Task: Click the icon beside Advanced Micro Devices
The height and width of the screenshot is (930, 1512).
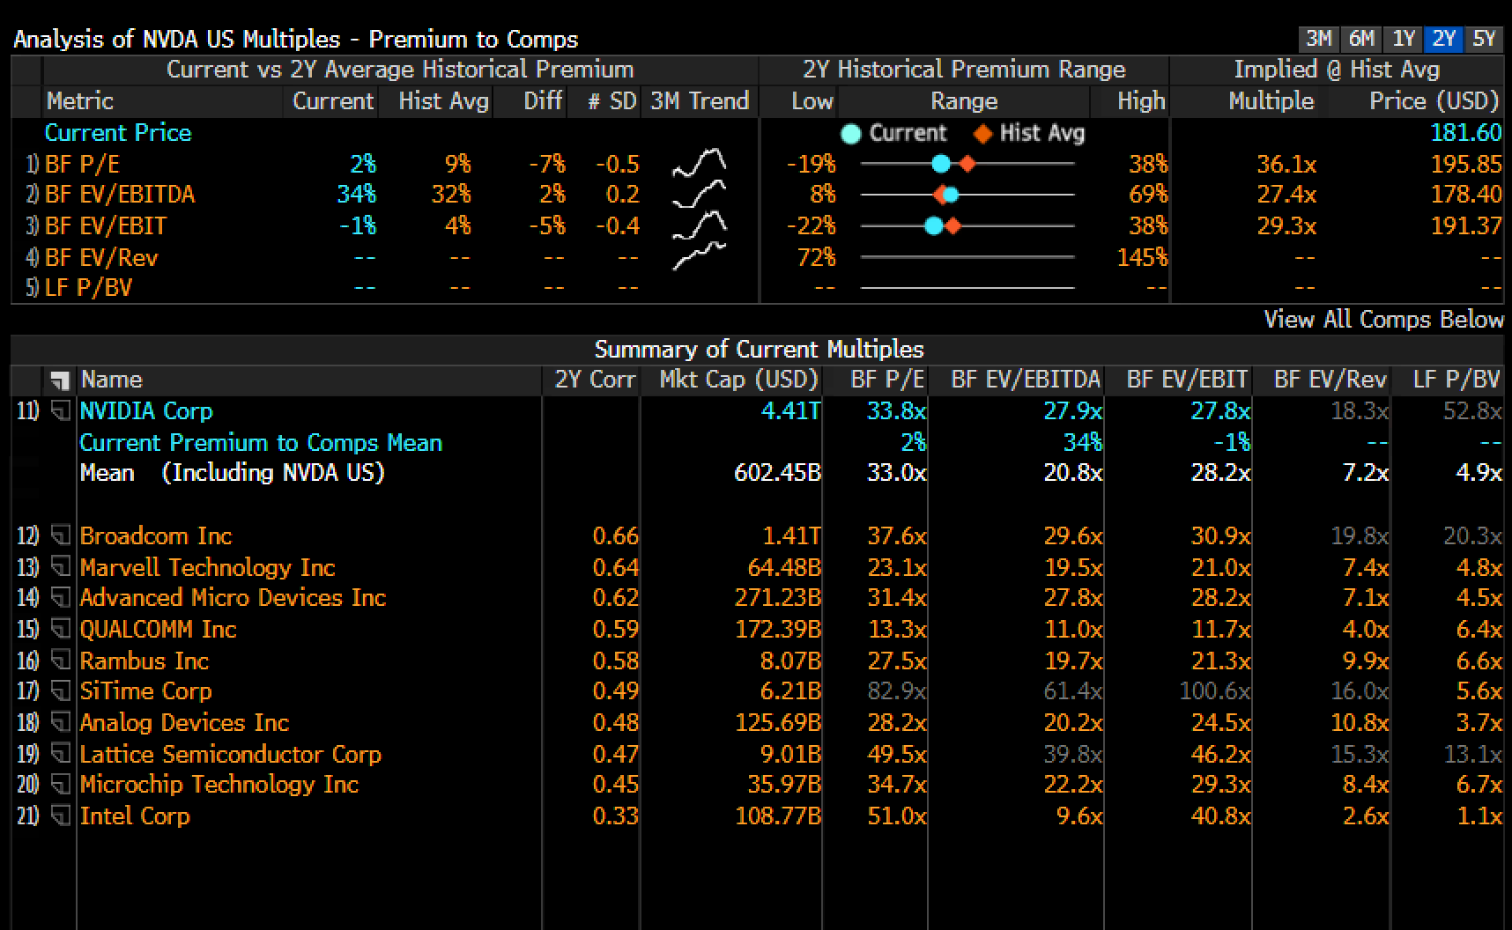Action: (x=60, y=598)
